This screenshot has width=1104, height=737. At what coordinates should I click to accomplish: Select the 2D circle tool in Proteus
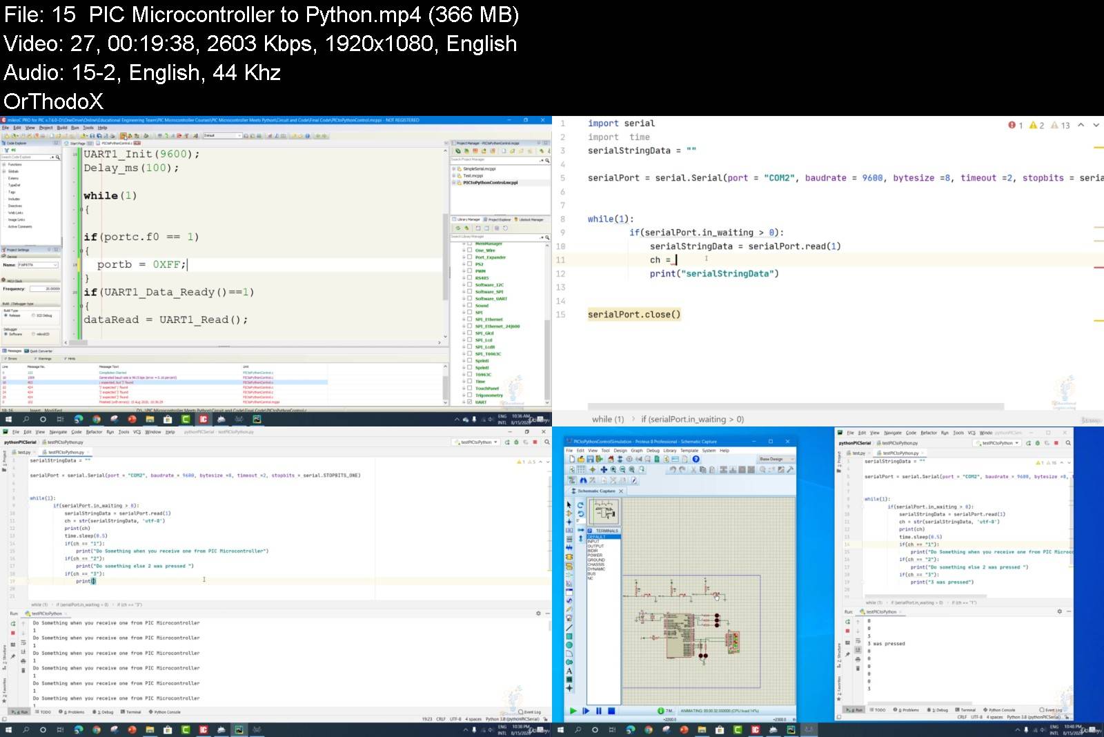pyautogui.click(x=569, y=645)
